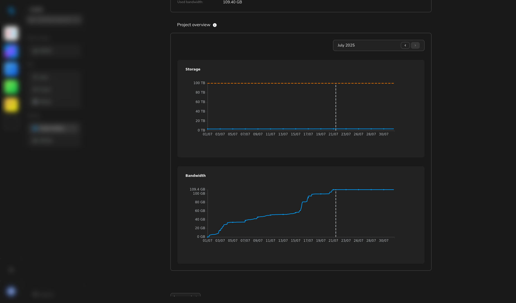Click the info icon beside Project overview

pyautogui.click(x=215, y=25)
